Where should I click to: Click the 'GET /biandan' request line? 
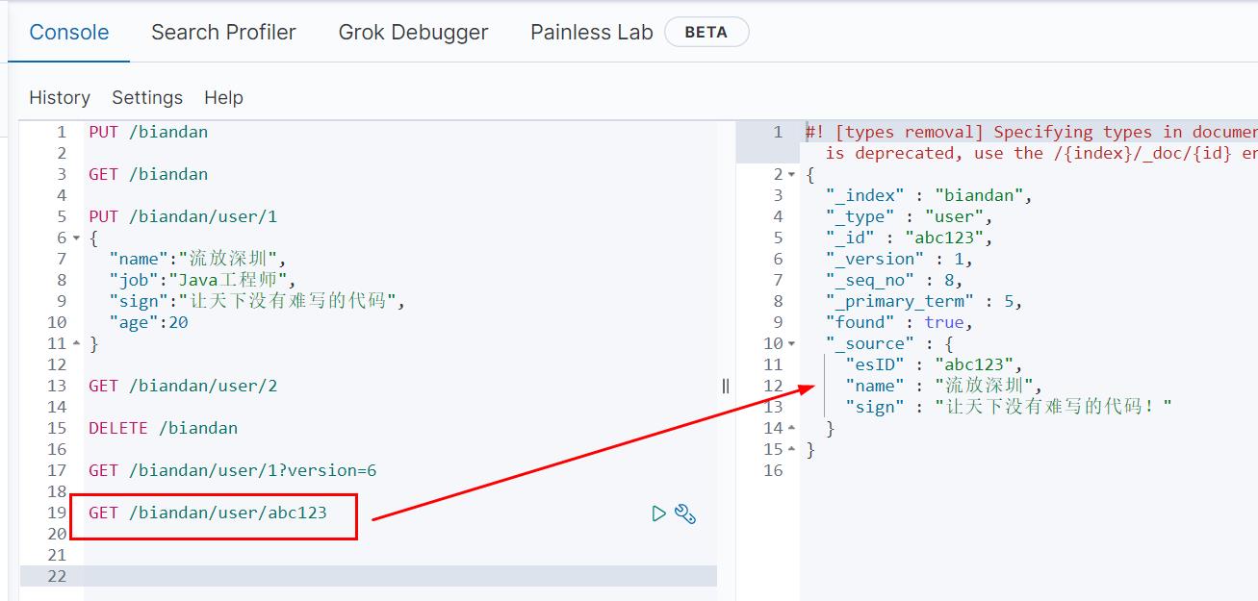click(x=148, y=174)
